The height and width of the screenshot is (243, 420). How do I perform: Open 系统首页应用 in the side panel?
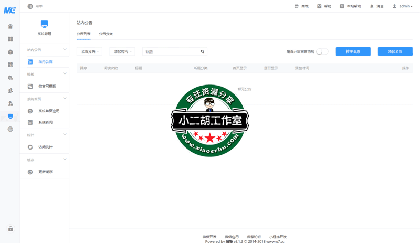[45, 111]
